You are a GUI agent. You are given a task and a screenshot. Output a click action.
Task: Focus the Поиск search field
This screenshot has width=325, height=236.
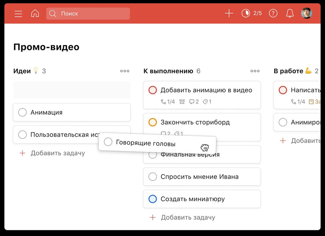click(88, 14)
